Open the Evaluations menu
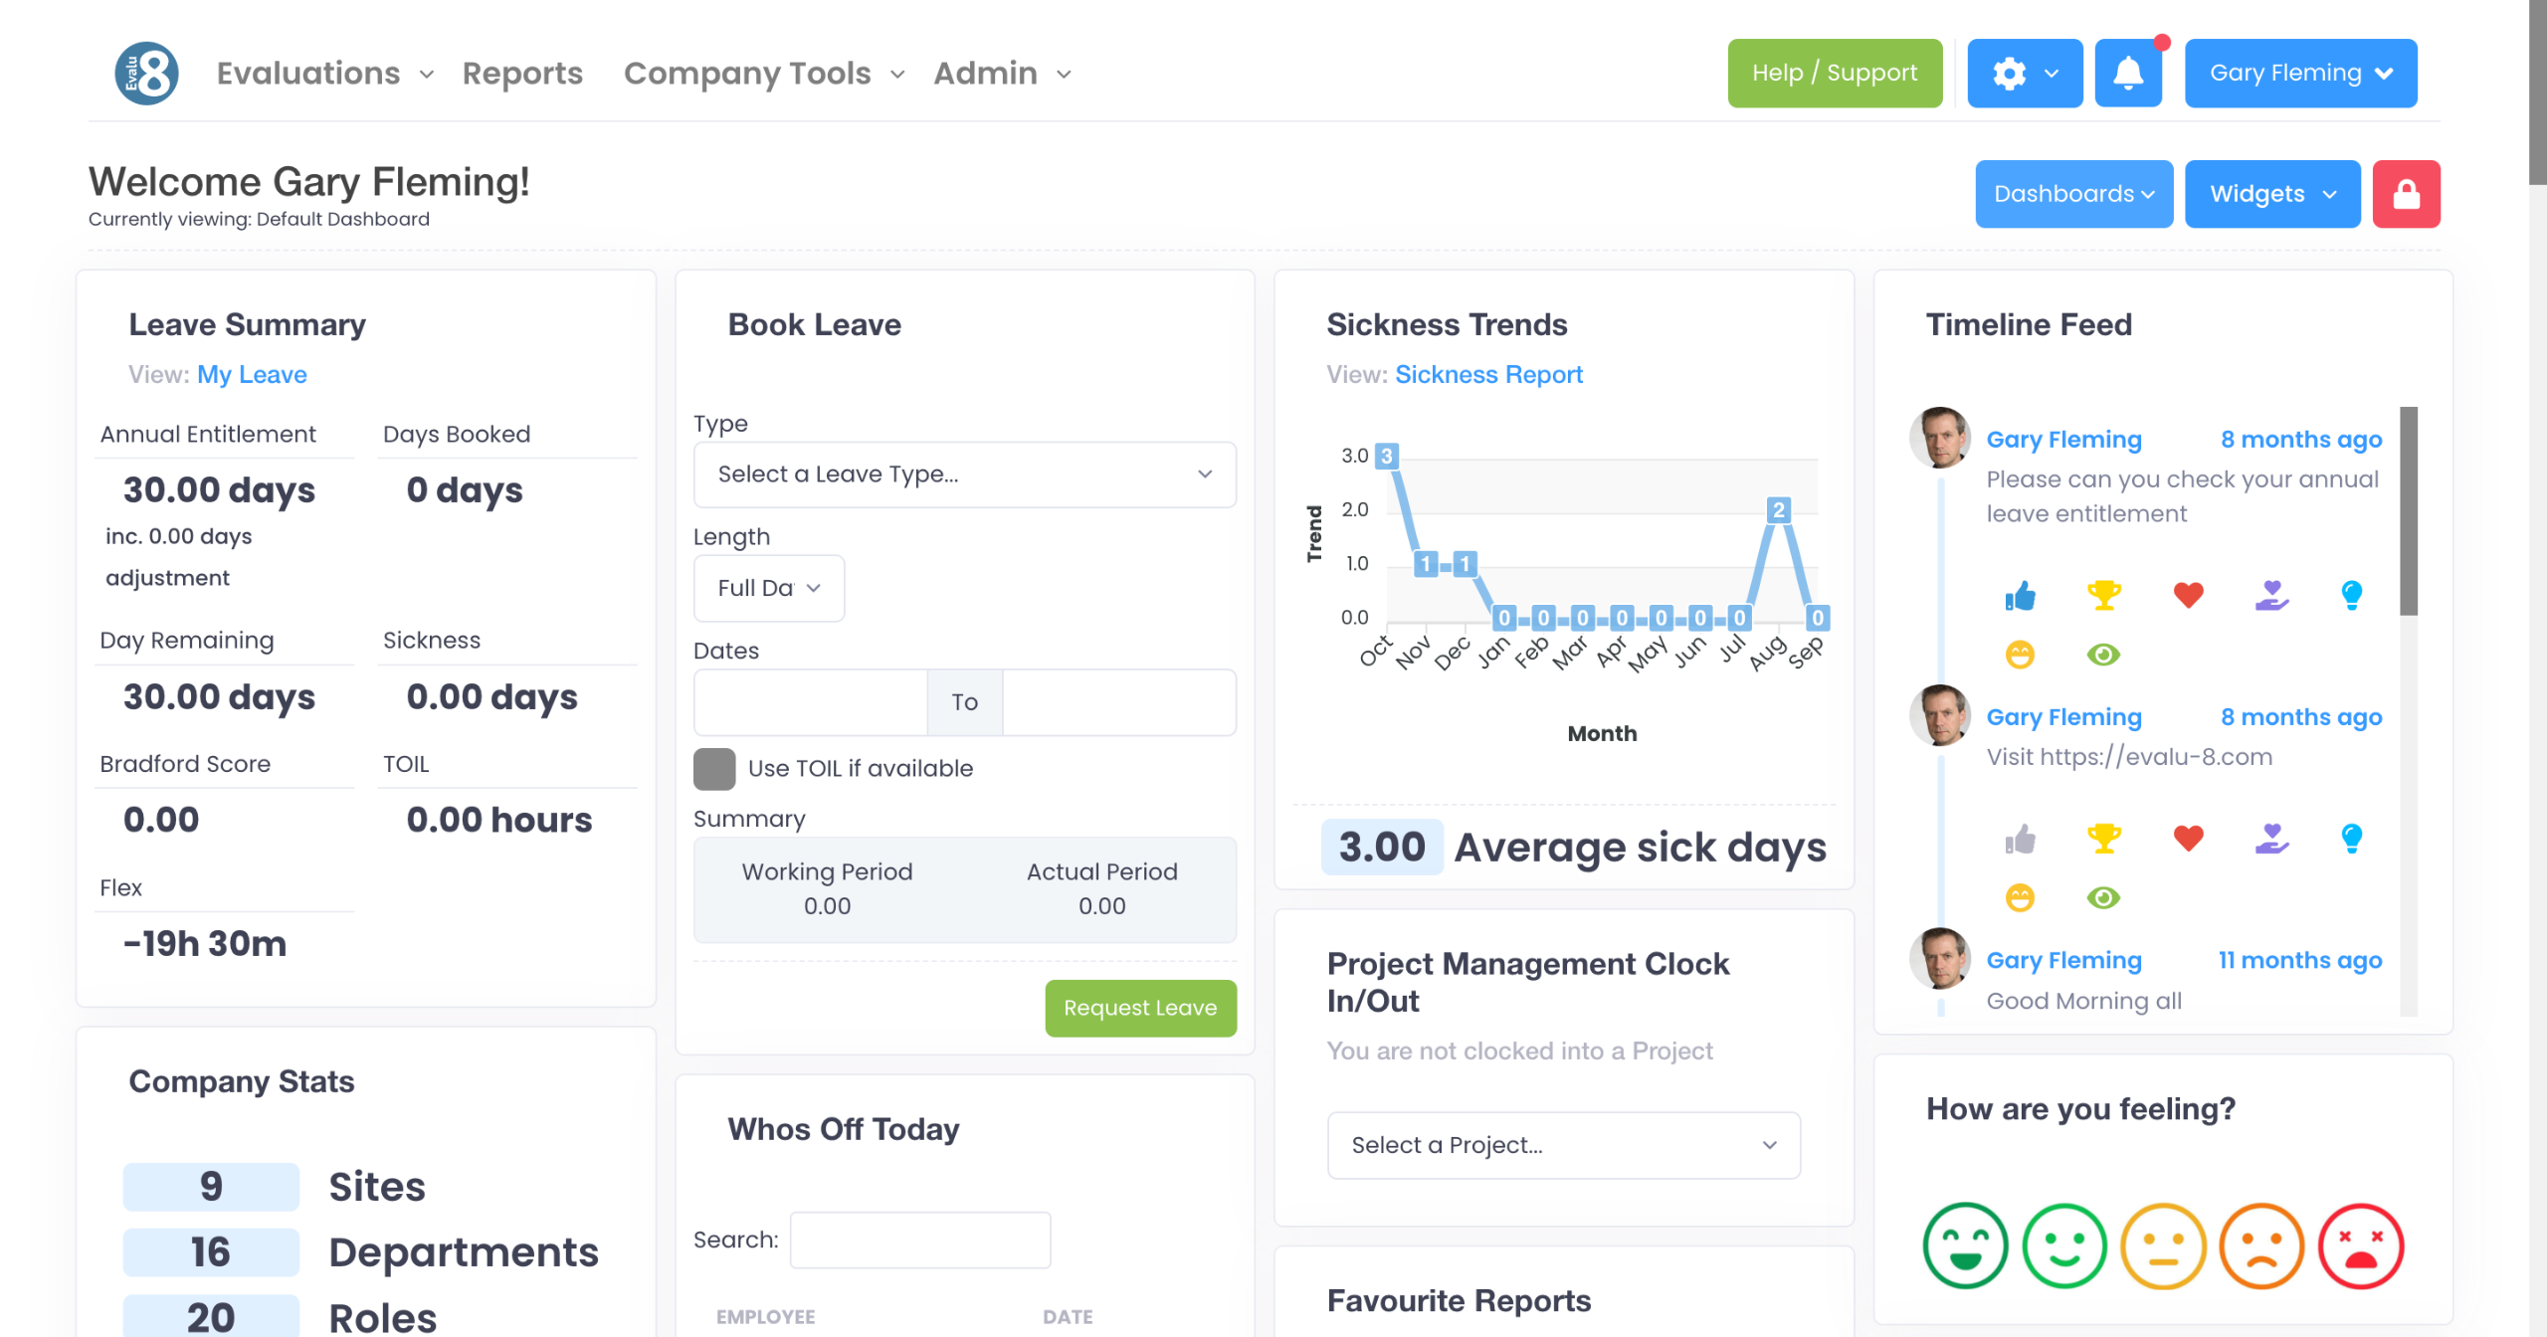 [324, 74]
